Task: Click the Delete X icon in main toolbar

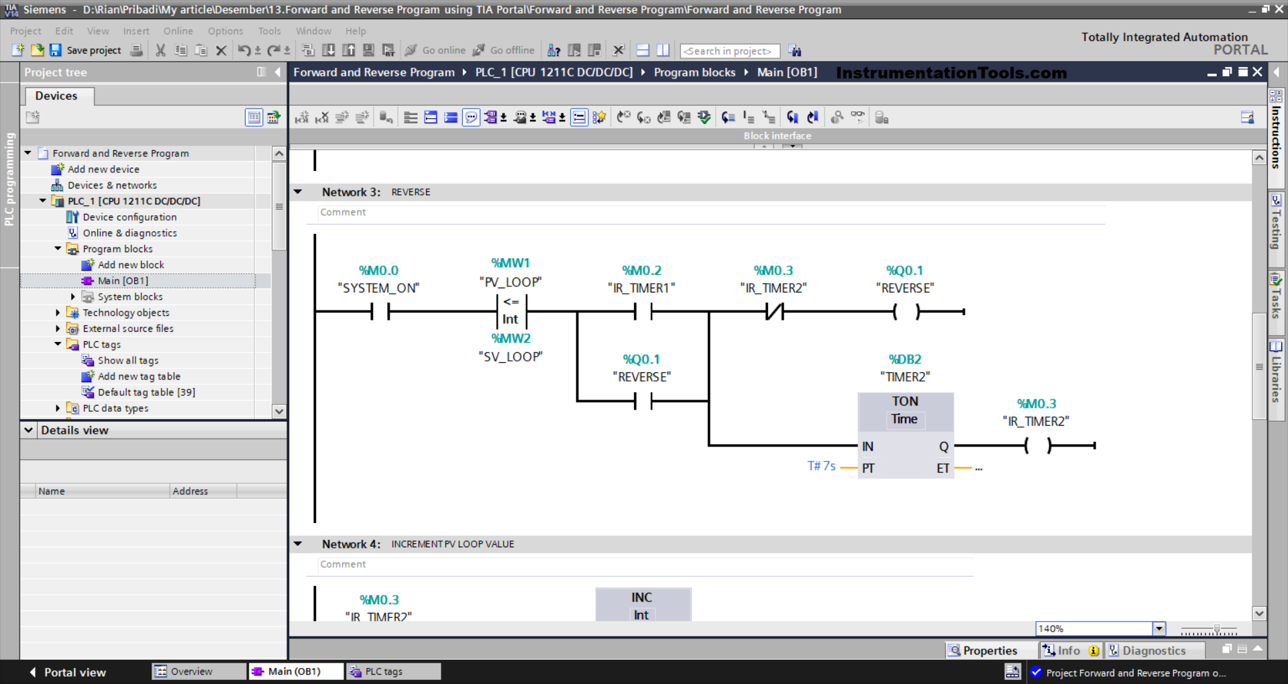Action: (221, 50)
